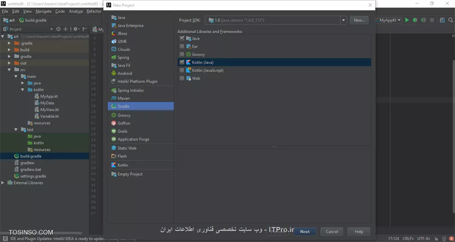Select Griffon project type
The image size is (455, 242).
(x=141, y=123)
